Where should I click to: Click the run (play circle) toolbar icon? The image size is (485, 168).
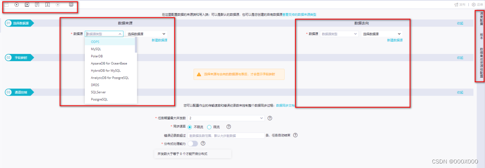[17, 4]
